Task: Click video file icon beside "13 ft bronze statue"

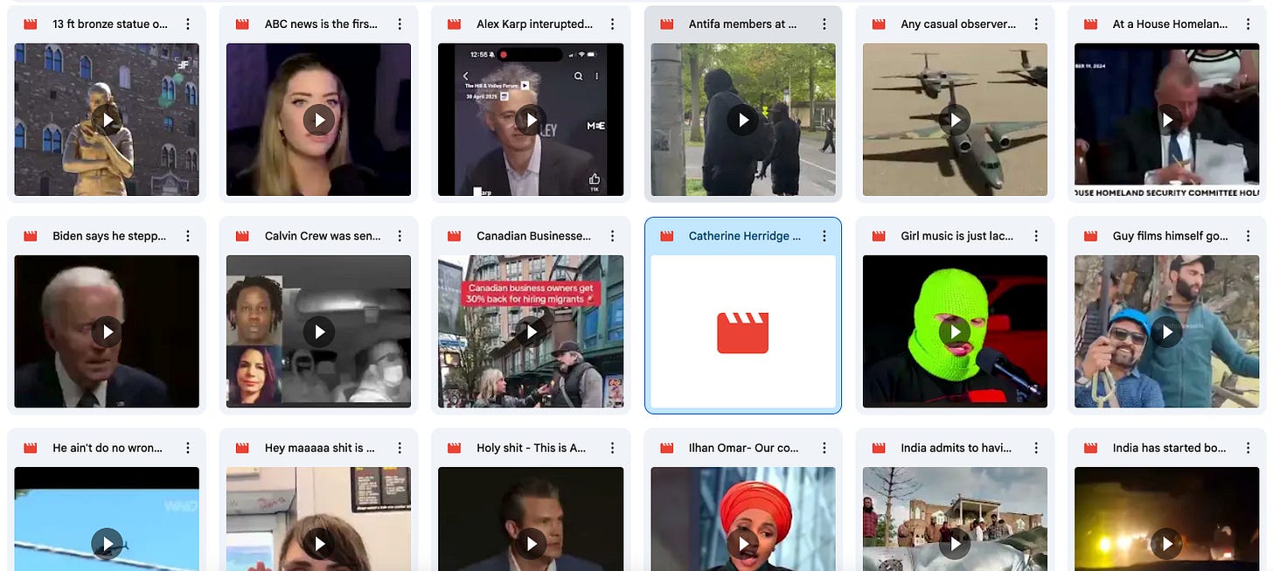Action: click(31, 24)
